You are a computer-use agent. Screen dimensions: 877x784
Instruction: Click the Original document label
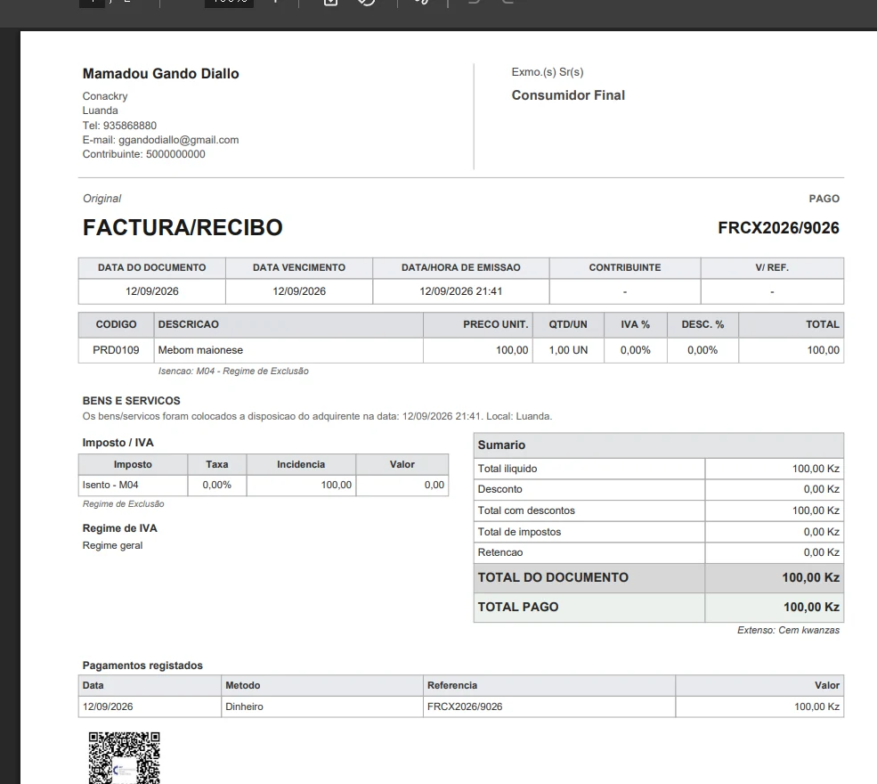coord(102,198)
